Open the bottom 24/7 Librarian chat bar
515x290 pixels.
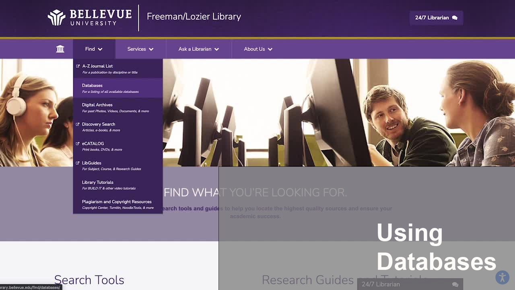pos(410,284)
